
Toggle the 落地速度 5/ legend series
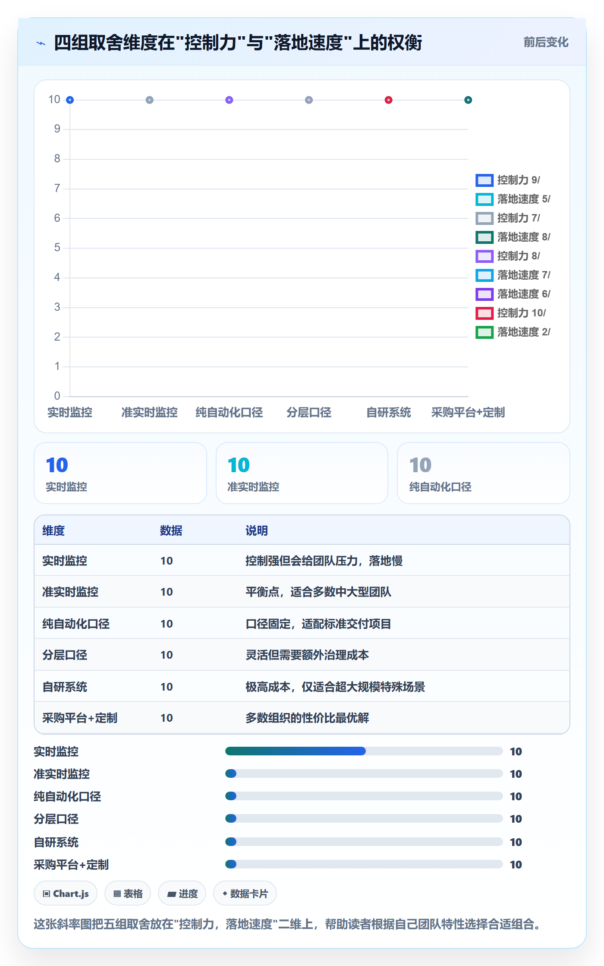coord(513,199)
